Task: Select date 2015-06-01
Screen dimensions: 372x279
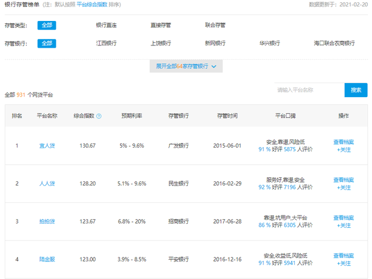Action: 227,146
